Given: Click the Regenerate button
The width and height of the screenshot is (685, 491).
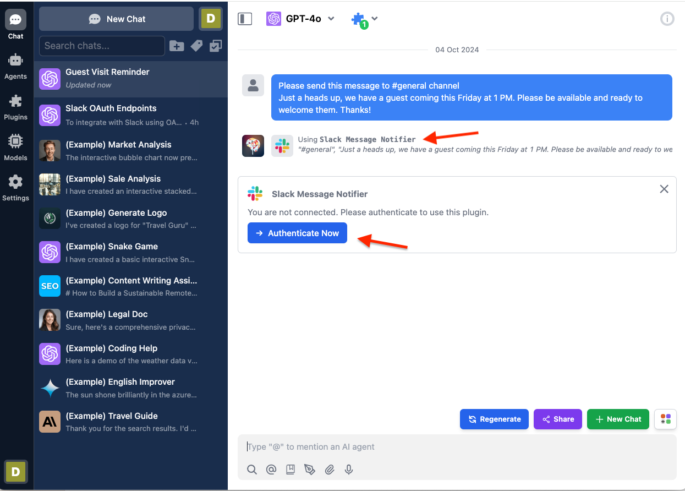Looking at the screenshot, I should point(494,419).
